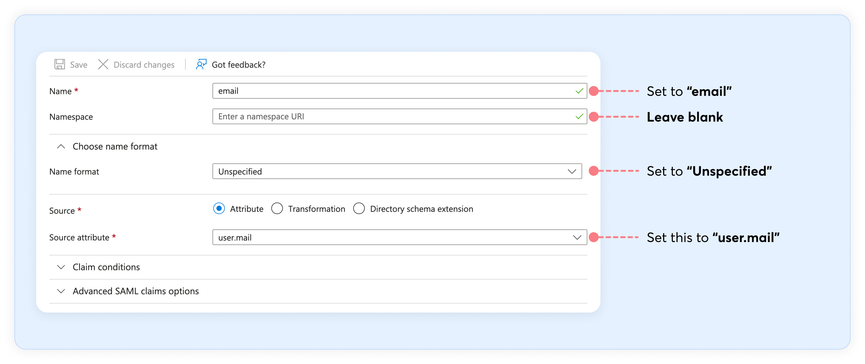
Task: Select the Attribute radio button
Action: (219, 208)
